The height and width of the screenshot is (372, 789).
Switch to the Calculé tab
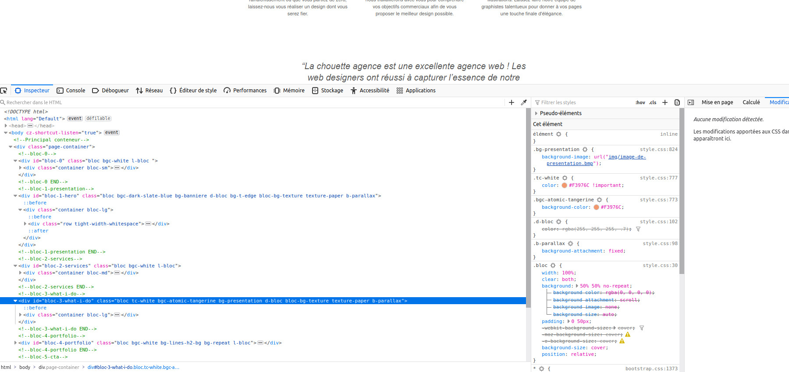751,102
